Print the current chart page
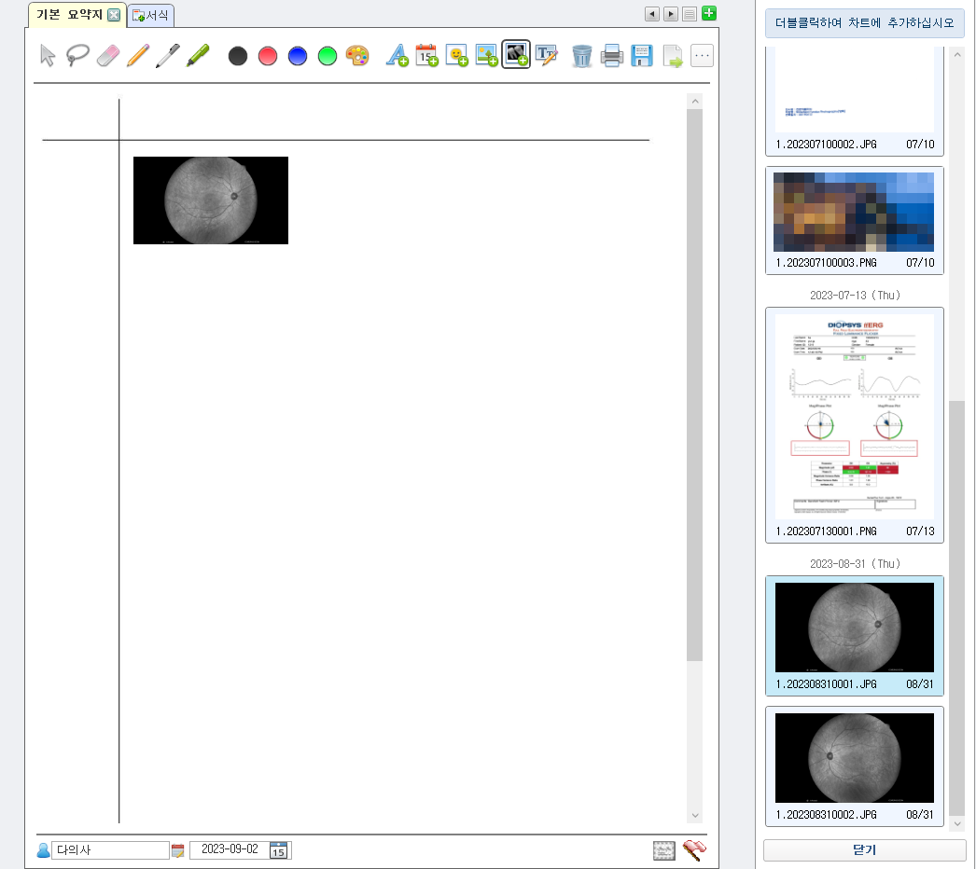This screenshot has height=869, width=976. (x=611, y=56)
